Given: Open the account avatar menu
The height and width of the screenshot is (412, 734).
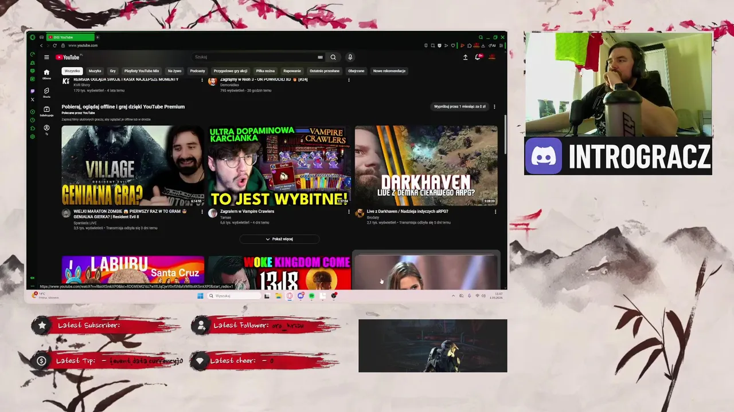Looking at the screenshot, I should [x=491, y=57].
